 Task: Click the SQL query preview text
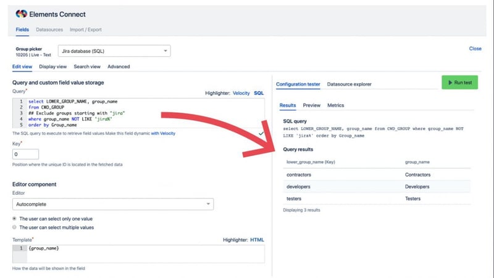(373, 132)
